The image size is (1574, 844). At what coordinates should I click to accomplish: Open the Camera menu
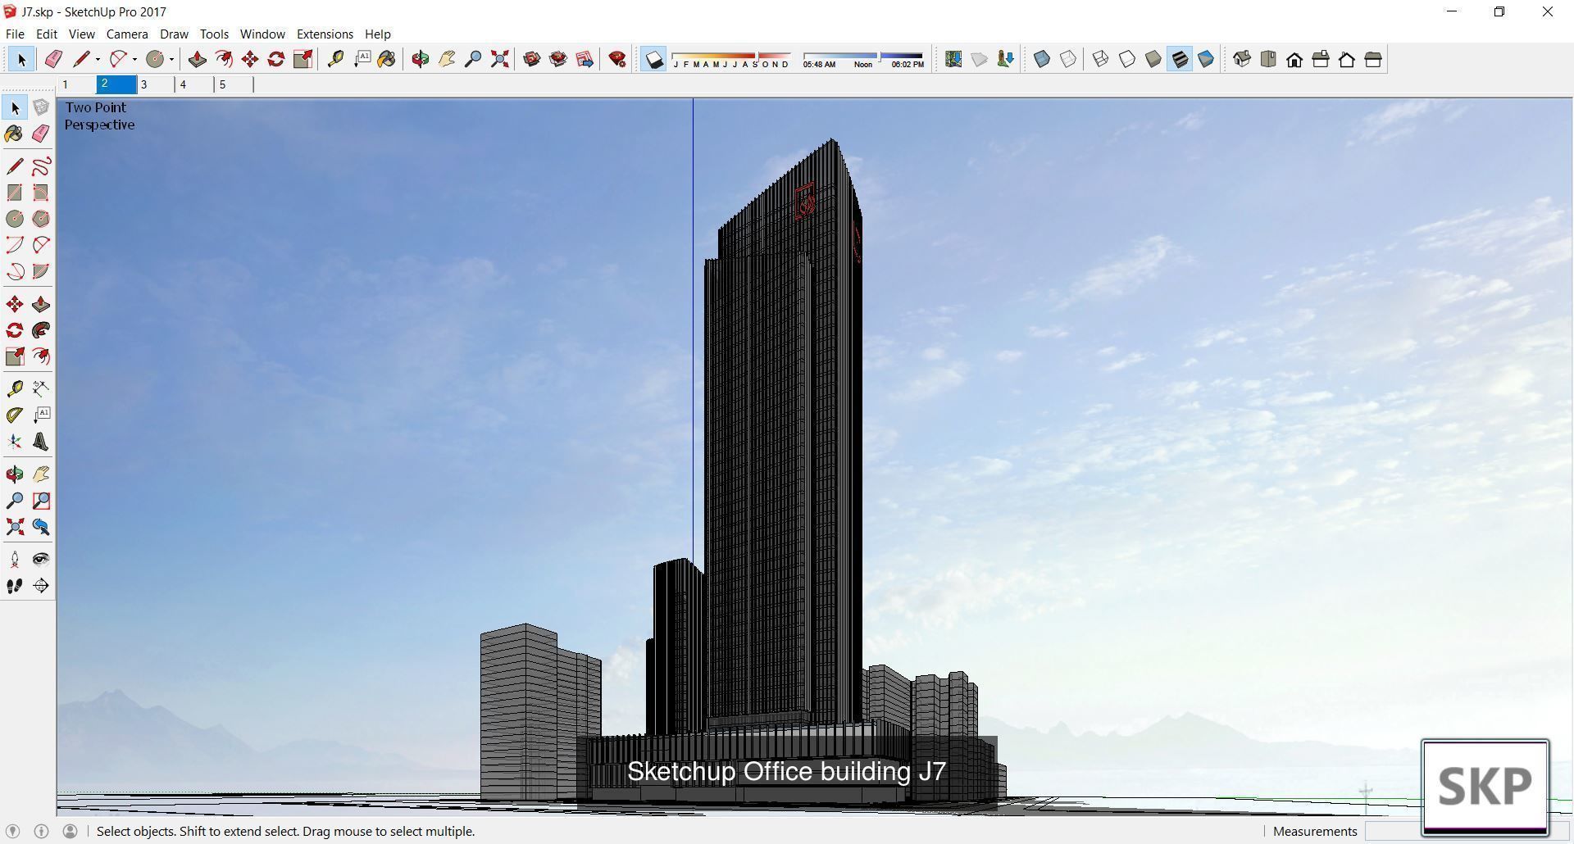[x=127, y=34]
